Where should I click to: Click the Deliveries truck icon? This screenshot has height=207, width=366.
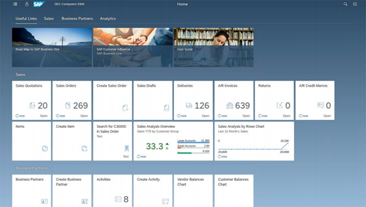click(x=189, y=106)
